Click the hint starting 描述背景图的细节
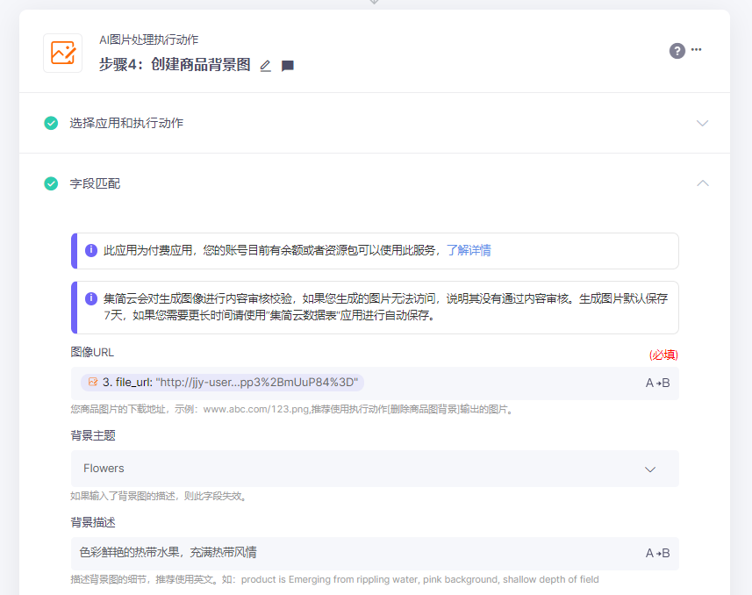 pos(334,580)
